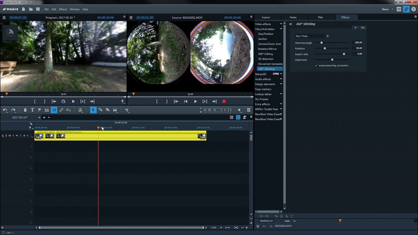Click the undo arrow in the timeline toolbar
Viewport: 418px width, 235px height.
pos(5,110)
